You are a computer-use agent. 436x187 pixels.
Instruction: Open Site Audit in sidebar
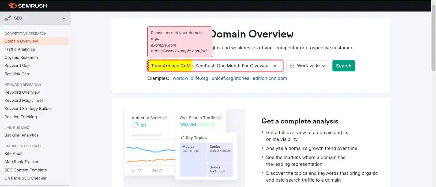[x=13, y=153]
